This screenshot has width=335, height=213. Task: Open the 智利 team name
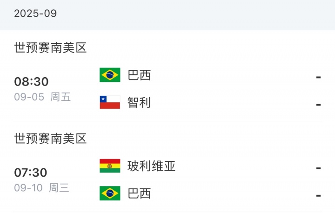tap(139, 102)
